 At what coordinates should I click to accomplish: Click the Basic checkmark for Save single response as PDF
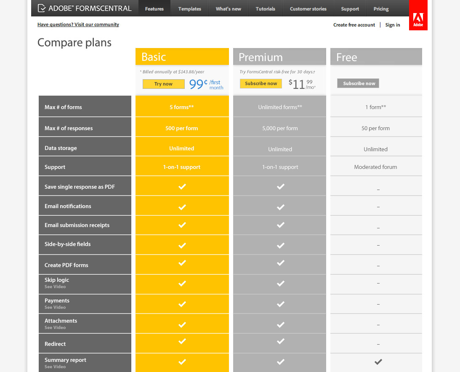[182, 187]
